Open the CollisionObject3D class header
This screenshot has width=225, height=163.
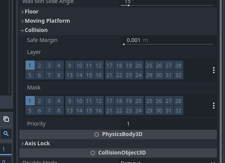[x=118, y=153]
